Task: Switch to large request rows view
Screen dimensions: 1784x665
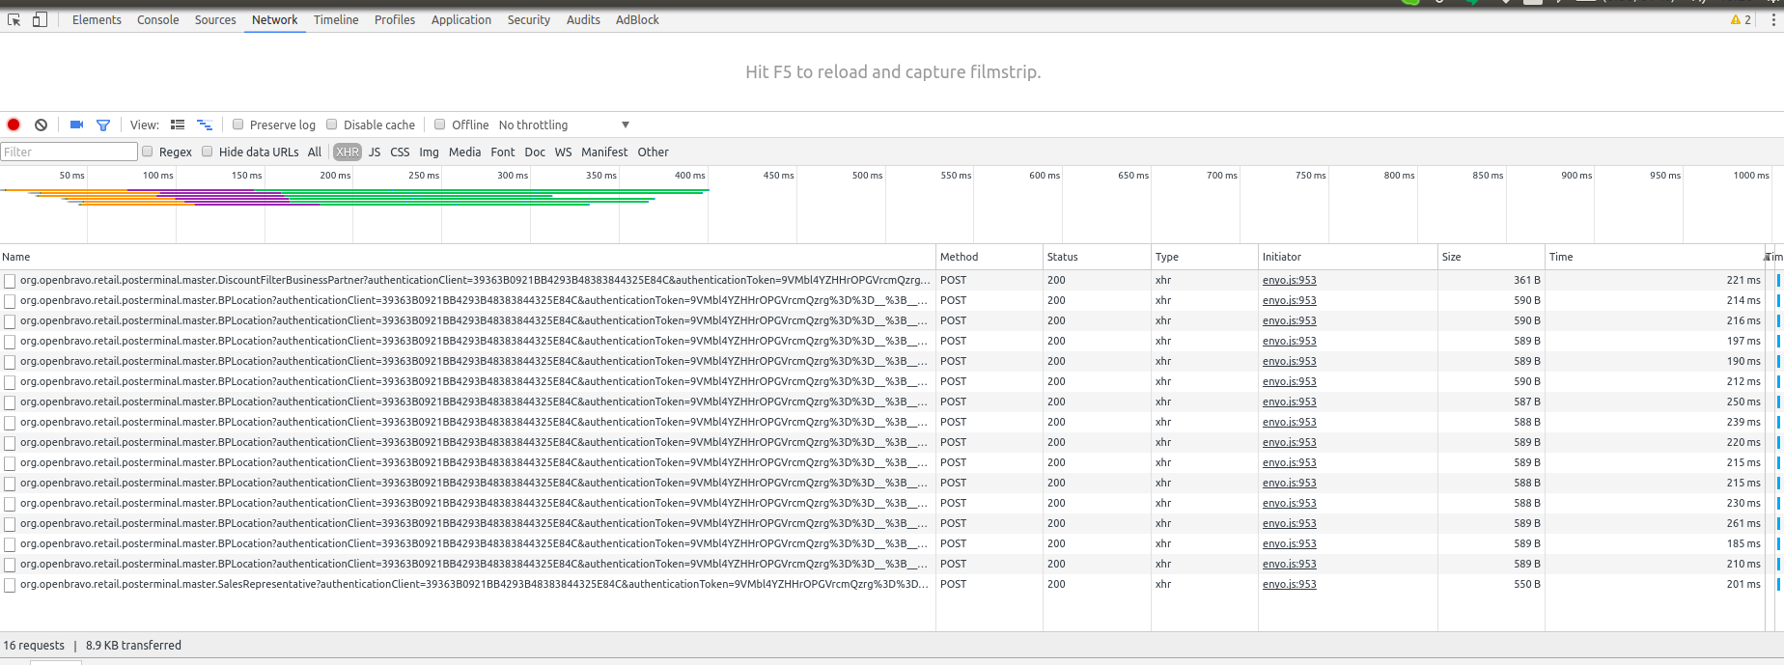Action: 178,125
